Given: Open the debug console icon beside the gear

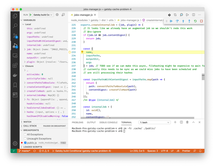Looking at the screenshot, I should 63,15.
